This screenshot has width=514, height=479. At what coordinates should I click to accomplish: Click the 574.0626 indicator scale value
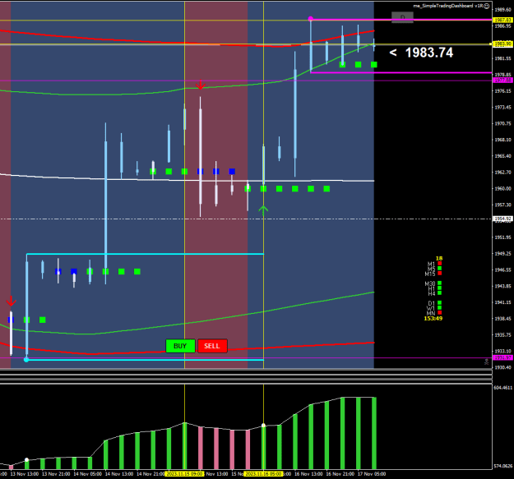(502, 466)
